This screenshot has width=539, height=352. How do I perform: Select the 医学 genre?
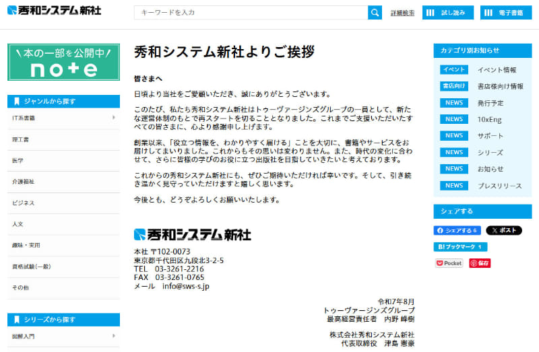(63, 160)
